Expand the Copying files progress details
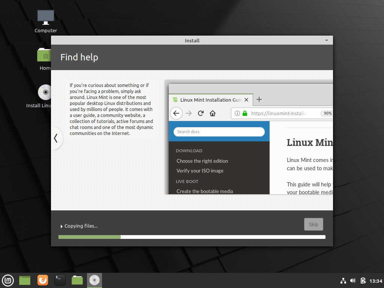 tap(61, 226)
